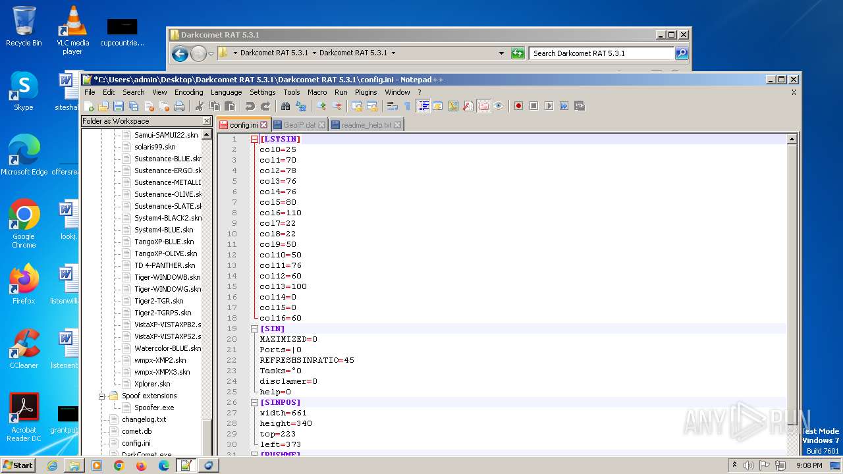Open the Explorer address bar dropdown
The height and width of the screenshot is (474, 843).
501,53
